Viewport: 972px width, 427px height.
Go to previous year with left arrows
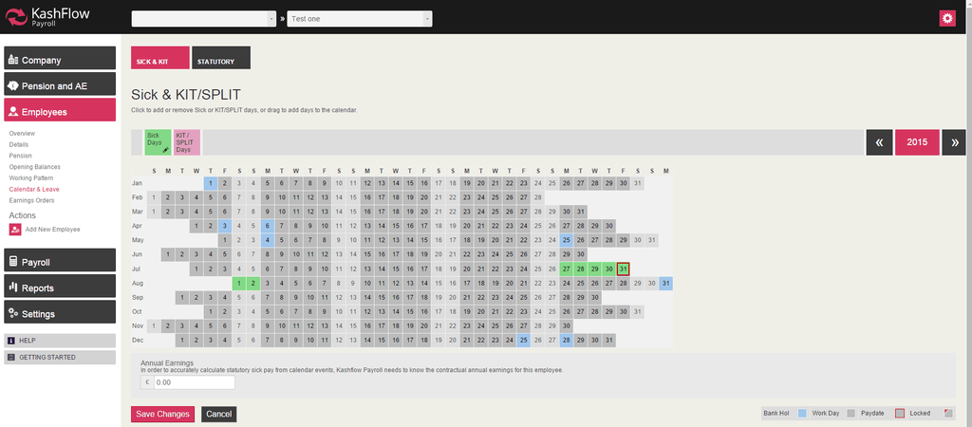878,142
